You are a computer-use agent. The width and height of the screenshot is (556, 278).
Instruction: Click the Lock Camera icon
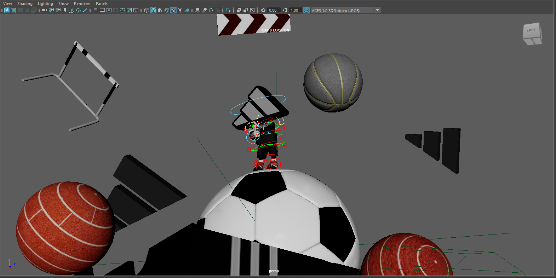(x=51, y=10)
